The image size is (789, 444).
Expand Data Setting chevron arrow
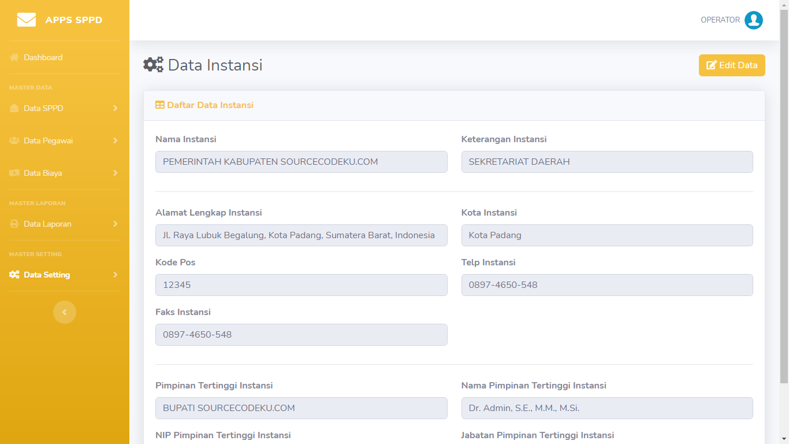coord(116,275)
